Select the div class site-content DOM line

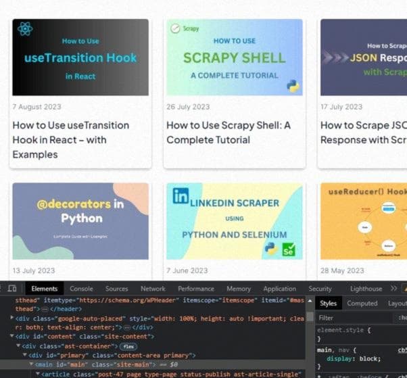(x=85, y=337)
